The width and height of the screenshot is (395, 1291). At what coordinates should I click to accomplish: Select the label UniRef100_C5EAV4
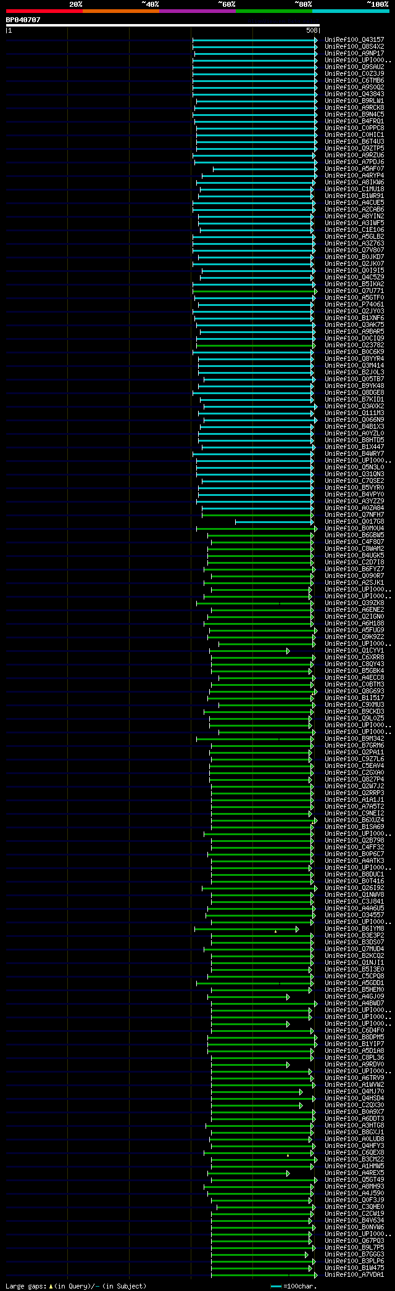[x=354, y=765]
